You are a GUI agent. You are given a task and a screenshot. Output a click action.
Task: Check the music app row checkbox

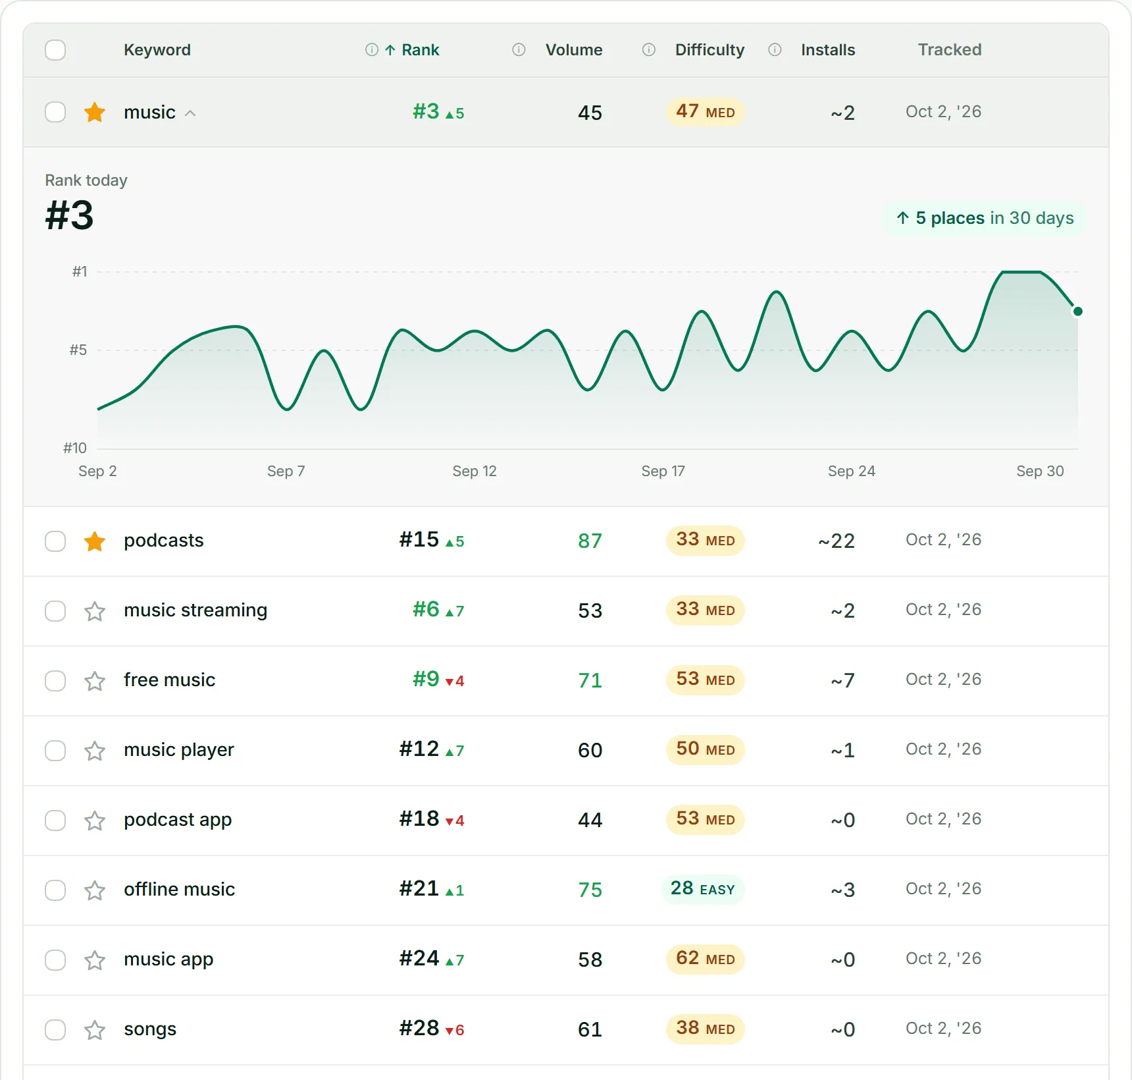tap(55, 960)
